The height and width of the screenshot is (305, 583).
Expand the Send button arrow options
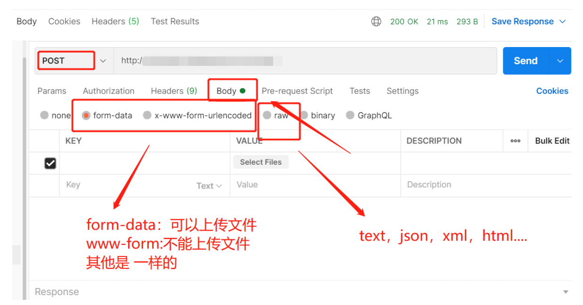click(560, 61)
